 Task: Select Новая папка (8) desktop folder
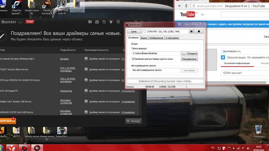coord(47,134)
